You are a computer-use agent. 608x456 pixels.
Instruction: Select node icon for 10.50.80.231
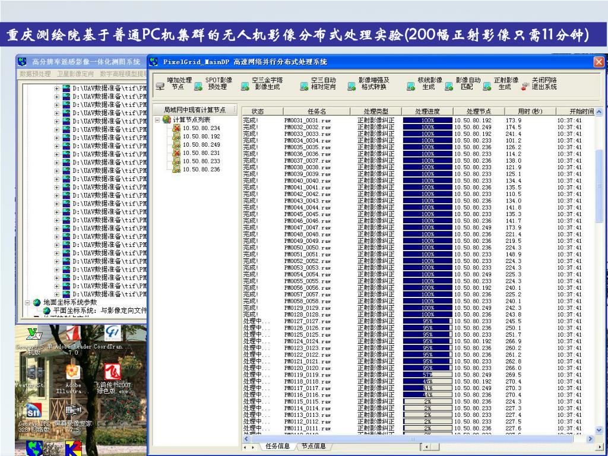point(176,153)
